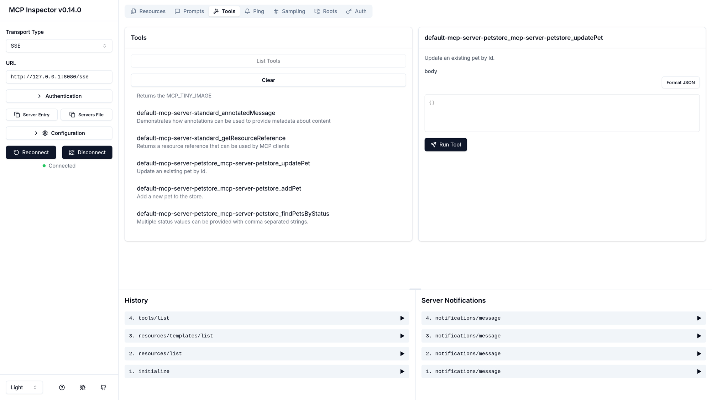712x400 pixels.
Task: Clear the tools list
Action: 268,80
